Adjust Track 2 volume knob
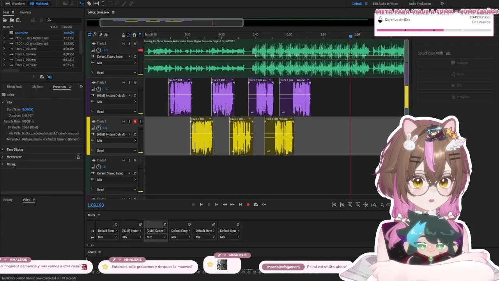Screen dimensions: 499x281 coord(99,89)
